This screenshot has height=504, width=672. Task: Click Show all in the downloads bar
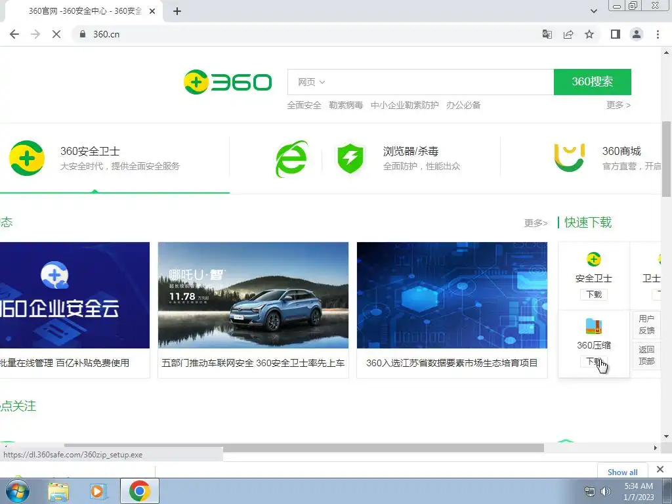(x=622, y=472)
